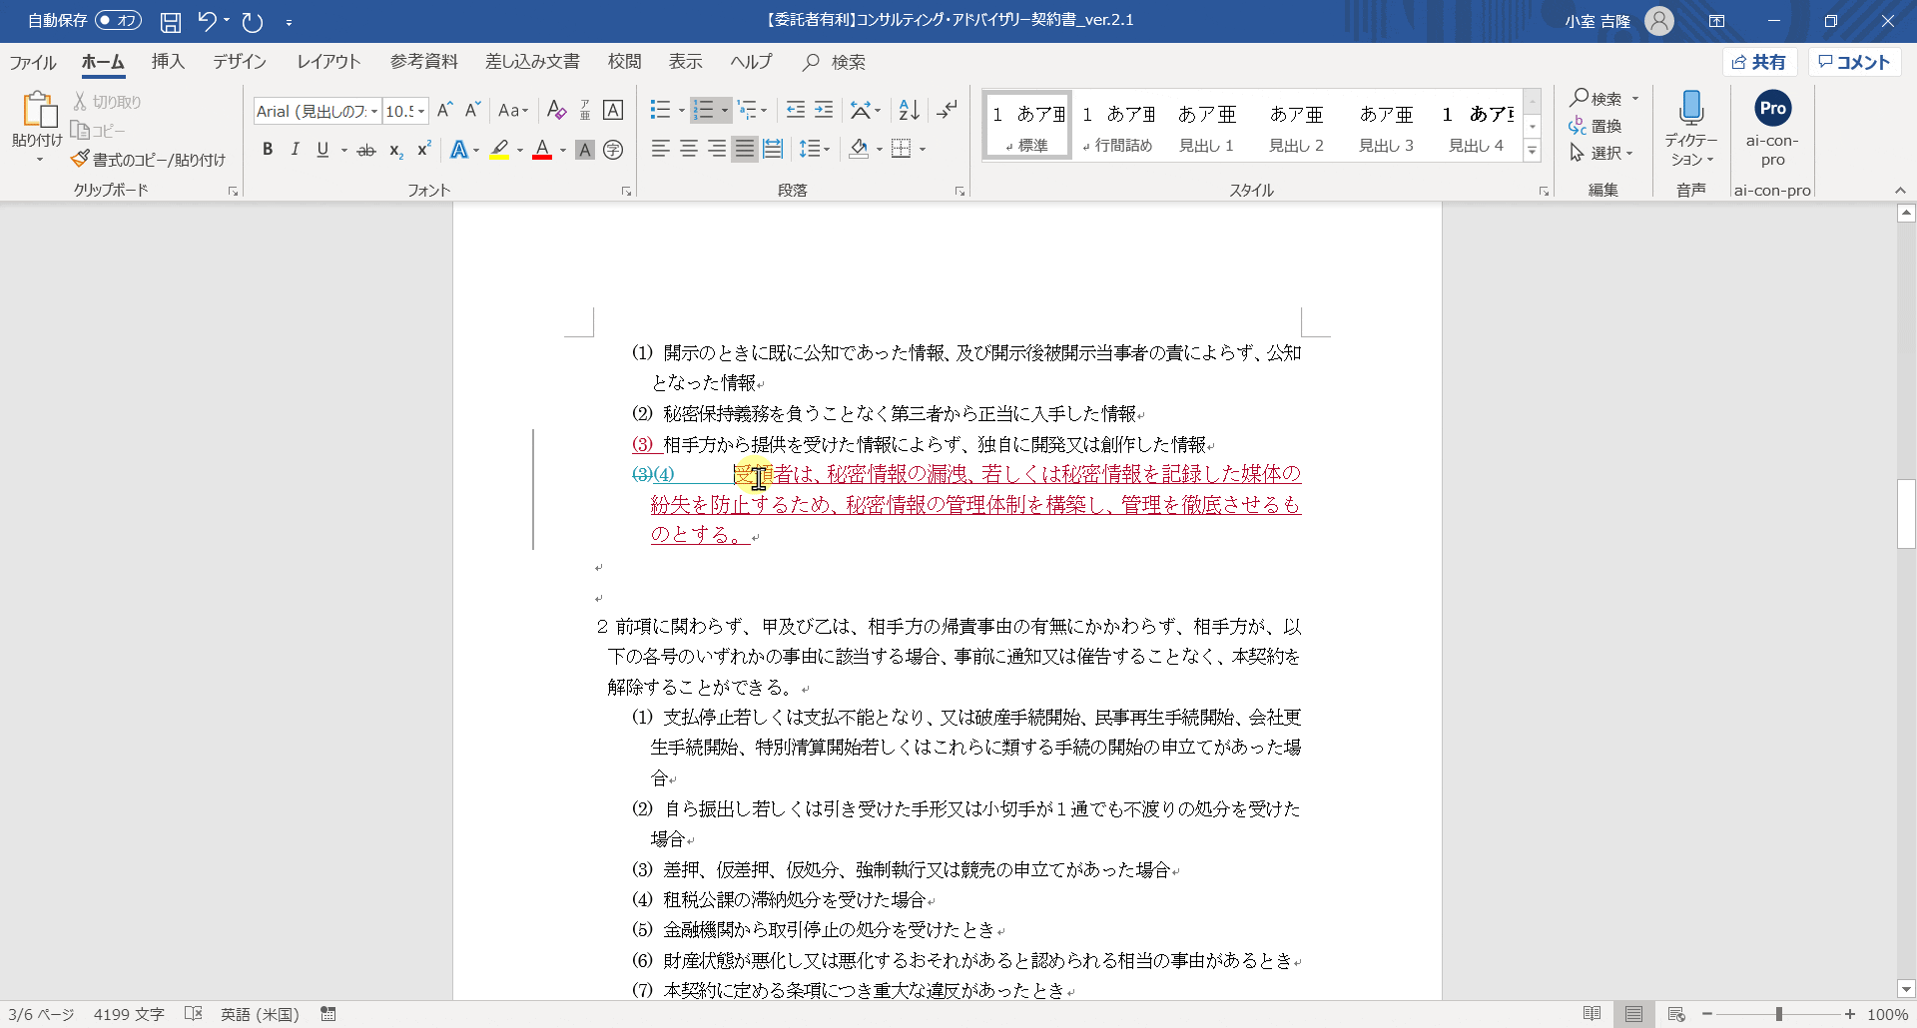The width and height of the screenshot is (1917, 1028).
Task: Decrease font size with shrink icon
Action: 473,110
